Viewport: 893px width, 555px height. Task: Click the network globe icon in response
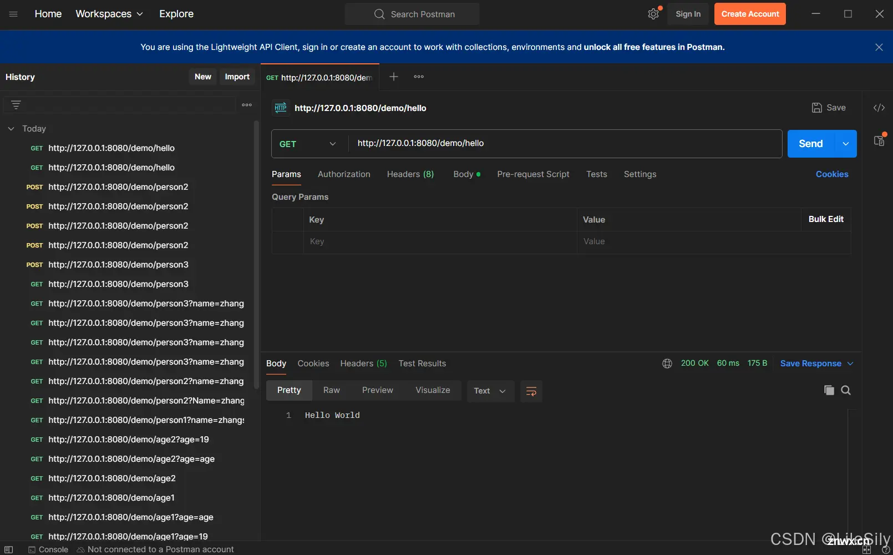point(667,364)
